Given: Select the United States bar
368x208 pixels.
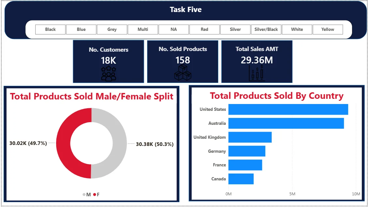Looking at the screenshot, I should (x=288, y=110).
